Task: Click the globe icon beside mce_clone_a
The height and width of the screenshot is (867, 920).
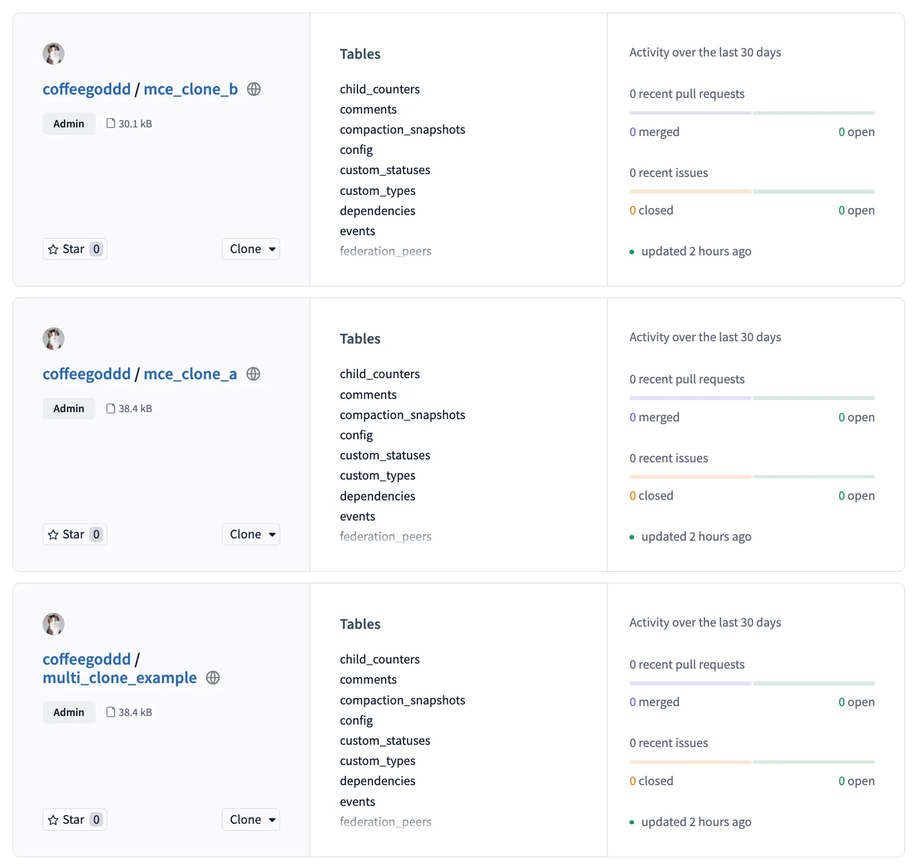Action: click(x=254, y=374)
